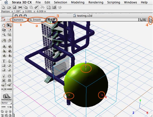Click the Convert toolbar icon

(x=48, y=7)
